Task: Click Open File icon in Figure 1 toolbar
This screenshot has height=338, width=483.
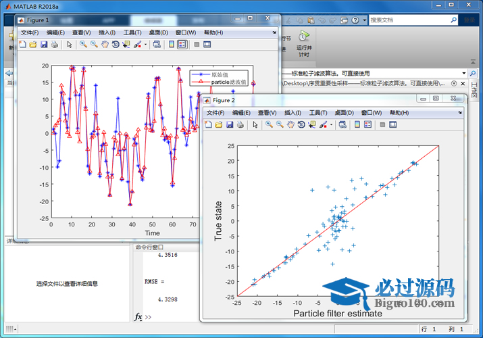Action: point(33,45)
